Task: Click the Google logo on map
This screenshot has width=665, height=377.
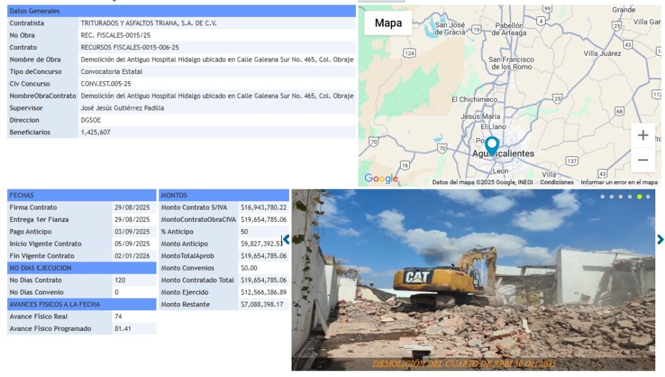Action: pos(381,178)
